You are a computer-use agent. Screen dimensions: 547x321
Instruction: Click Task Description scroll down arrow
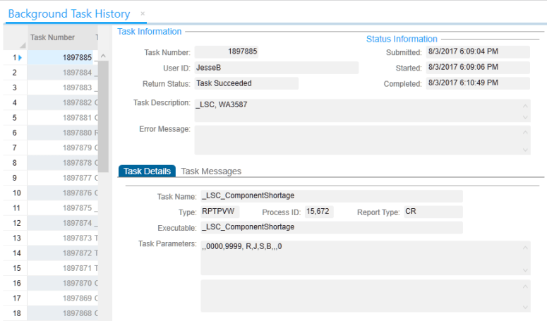pyautogui.click(x=524, y=116)
